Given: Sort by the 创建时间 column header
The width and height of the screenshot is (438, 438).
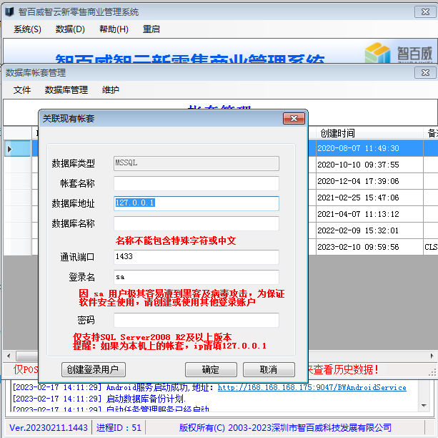Looking at the screenshot, I should [369, 133].
